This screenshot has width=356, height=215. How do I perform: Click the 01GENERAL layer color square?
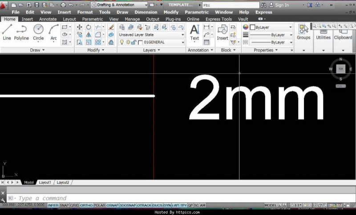click(140, 42)
